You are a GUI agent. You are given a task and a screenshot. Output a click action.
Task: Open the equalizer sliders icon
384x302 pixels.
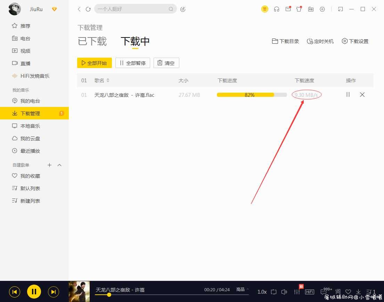click(297, 292)
